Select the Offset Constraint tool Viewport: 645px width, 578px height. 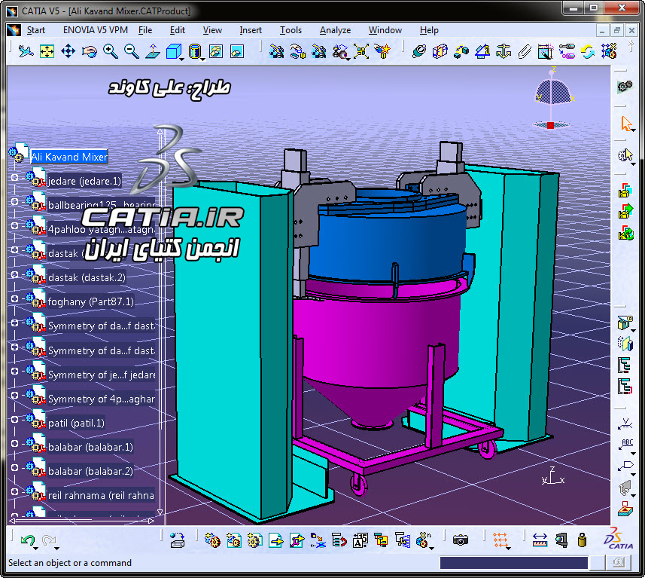(x=461, y=51)
